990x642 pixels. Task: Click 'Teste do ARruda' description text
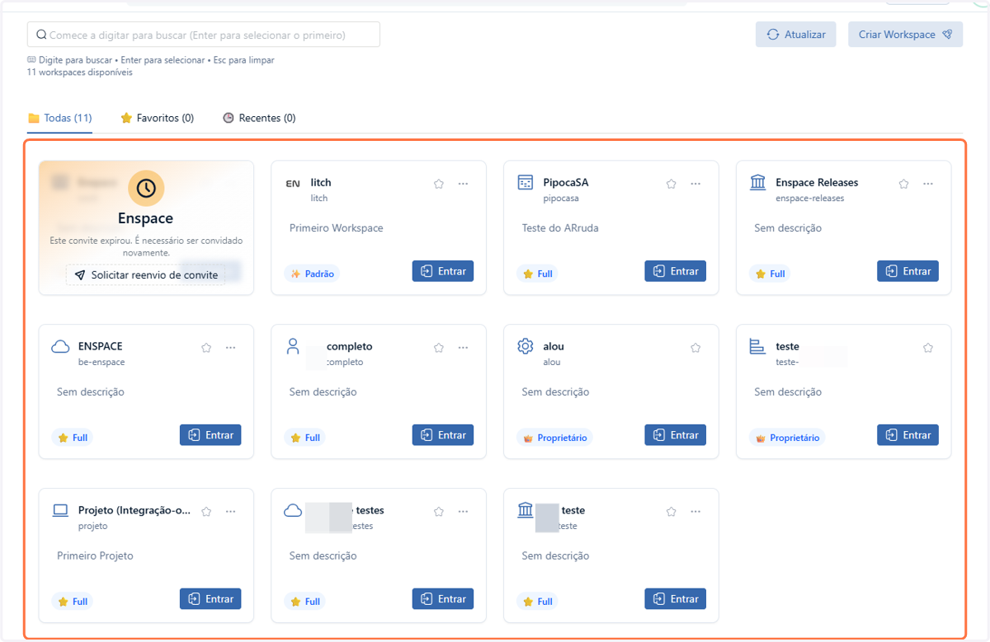click(x=560, y=228)
